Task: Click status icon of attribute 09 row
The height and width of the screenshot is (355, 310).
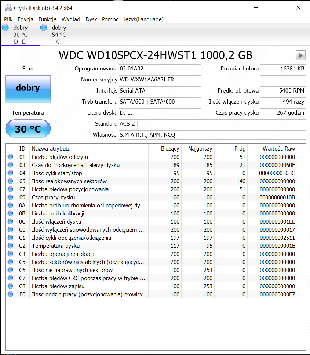Action: tap(10, 197)
